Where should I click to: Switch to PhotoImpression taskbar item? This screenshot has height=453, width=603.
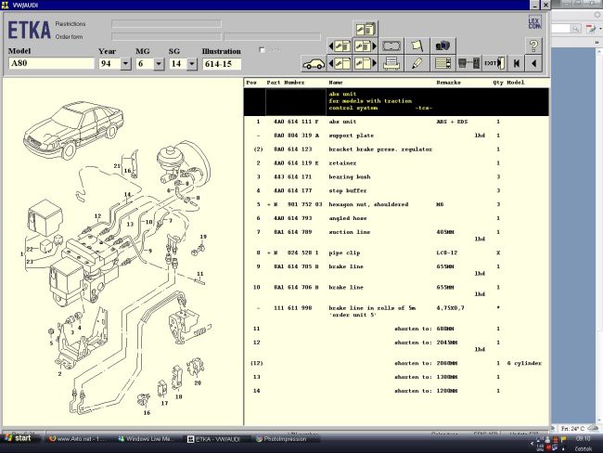point(285,439)
